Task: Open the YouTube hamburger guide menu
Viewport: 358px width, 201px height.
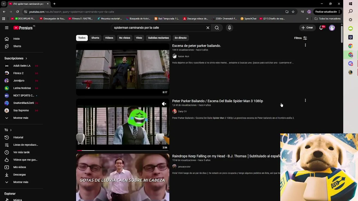Action: click(x=7, y=28)
